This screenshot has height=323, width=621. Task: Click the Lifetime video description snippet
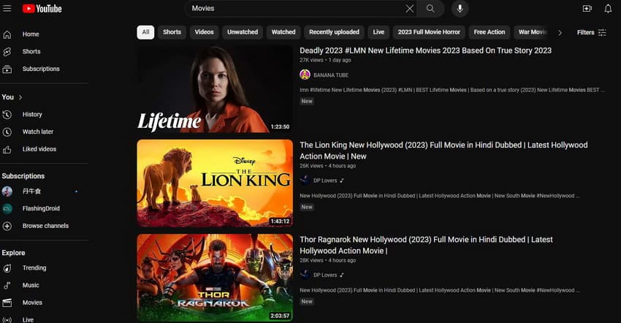[452, 91]
